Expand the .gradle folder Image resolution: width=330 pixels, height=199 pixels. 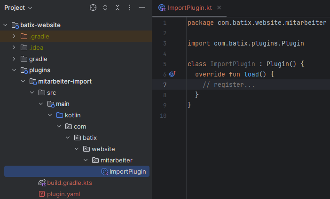14,36
